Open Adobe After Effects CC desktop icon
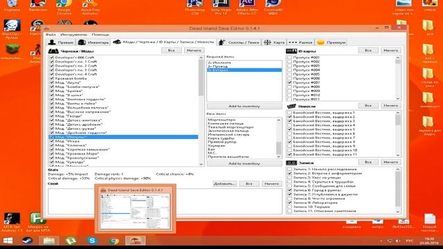Viewport: 443px width, 249px height. (x=246, y=7)
